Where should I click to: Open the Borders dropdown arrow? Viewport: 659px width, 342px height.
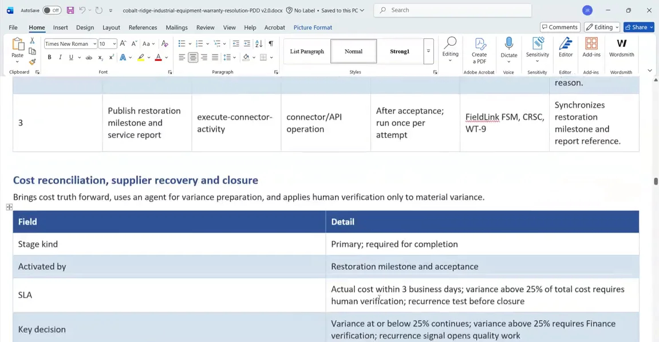pos(271,57)
